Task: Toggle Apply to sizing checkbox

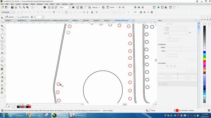Action: (167, 54)
